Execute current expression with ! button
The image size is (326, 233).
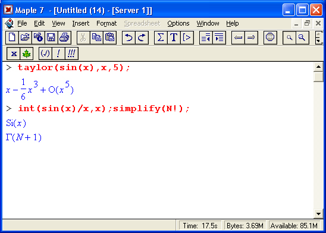click(58, 53)
